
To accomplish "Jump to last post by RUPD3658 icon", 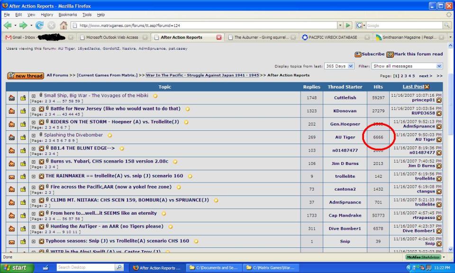I will click(x=439, y=113).
